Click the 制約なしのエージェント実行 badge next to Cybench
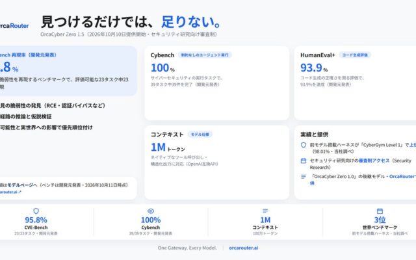Image resolution: width=416 pixels, height=260 pixels. point(205,55)
